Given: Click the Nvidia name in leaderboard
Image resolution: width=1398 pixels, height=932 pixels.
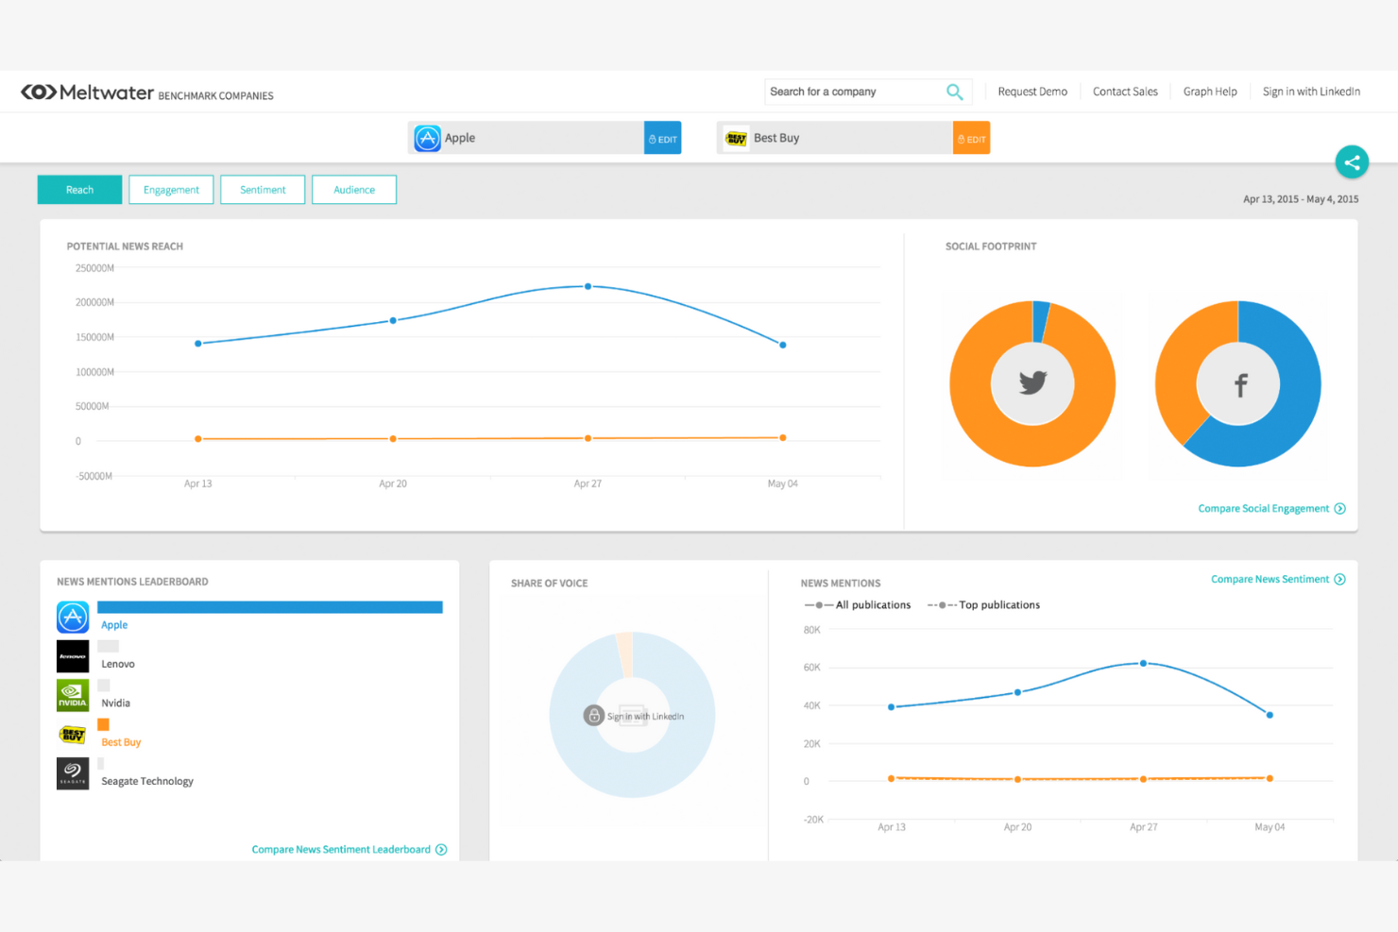Looking at the screenshot, I should point(116,703).
